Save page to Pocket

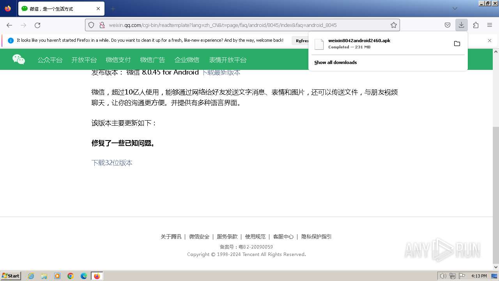click(x=448, y=25)
